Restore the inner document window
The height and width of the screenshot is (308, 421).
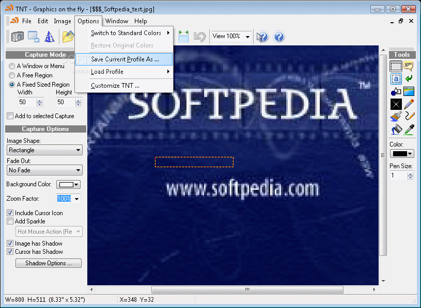(x=401, y=21)
